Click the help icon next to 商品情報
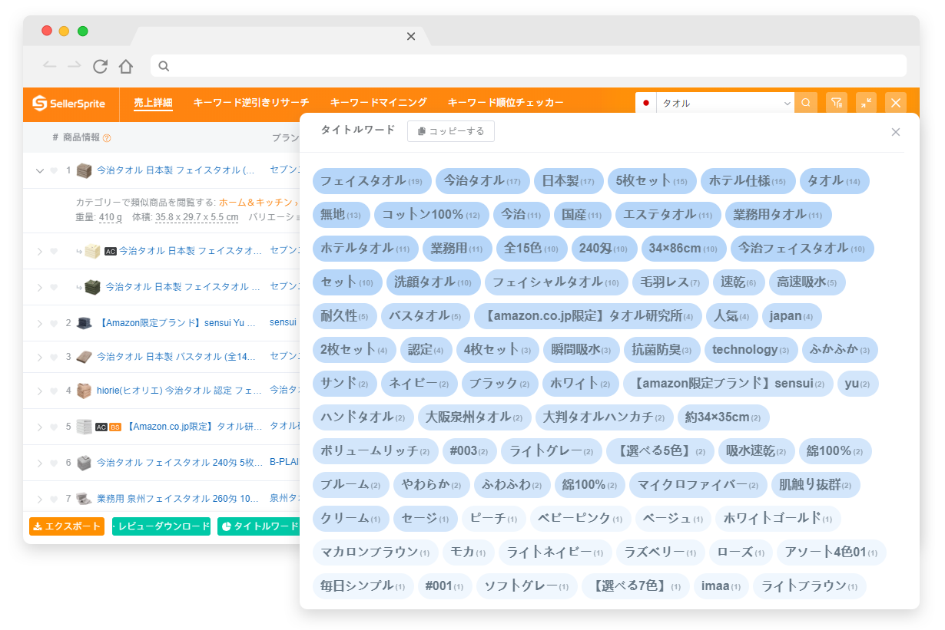The image size is (945, 630). click(107, 138)
